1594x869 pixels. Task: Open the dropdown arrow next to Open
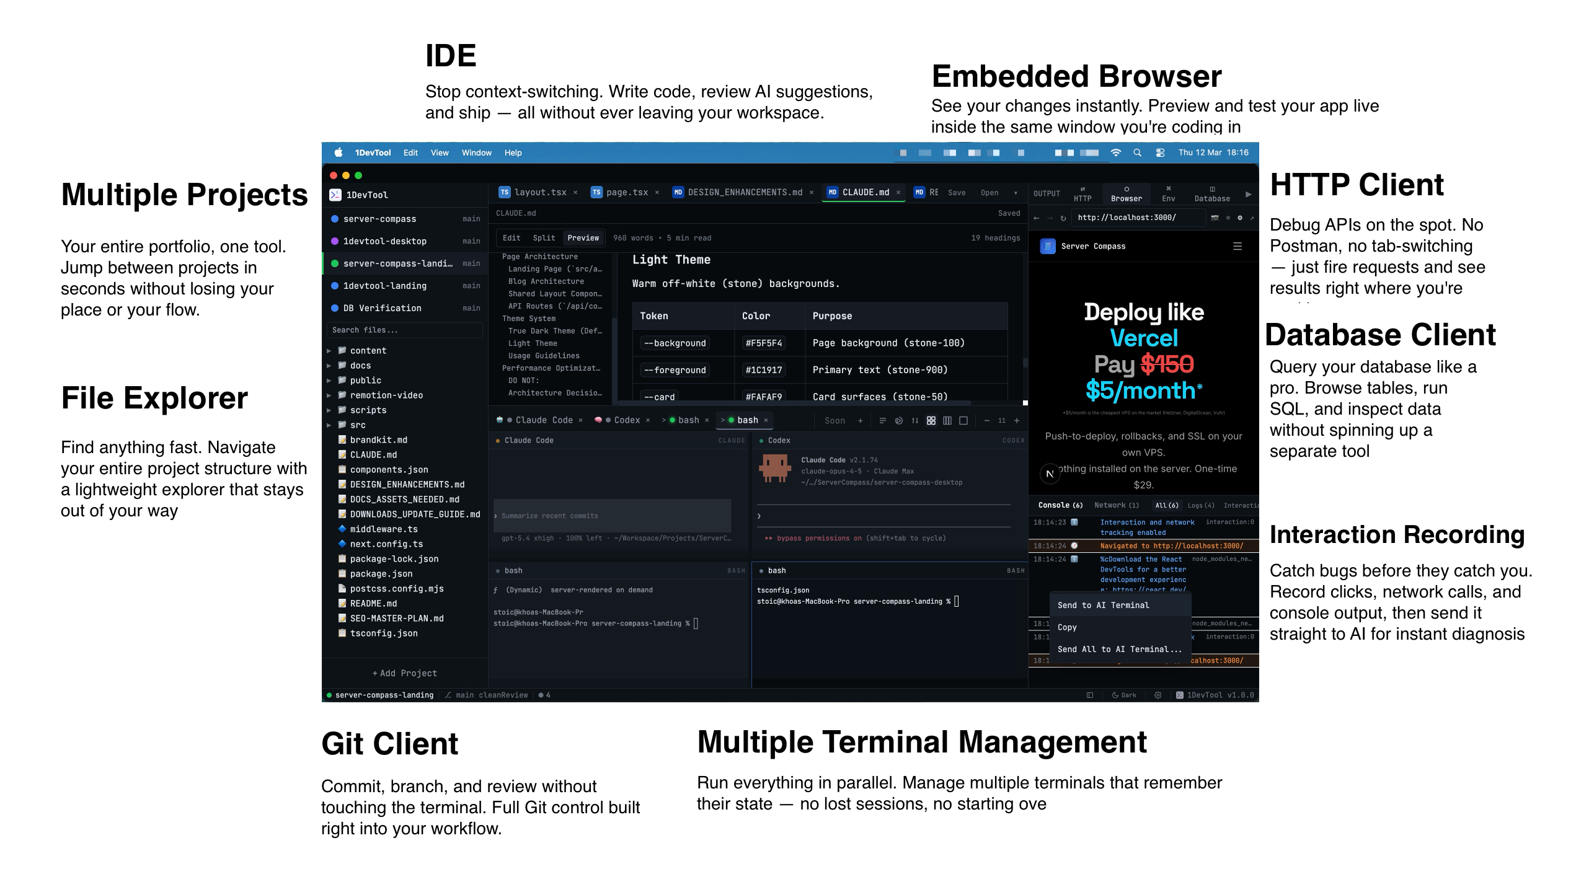click(1016, 192)
